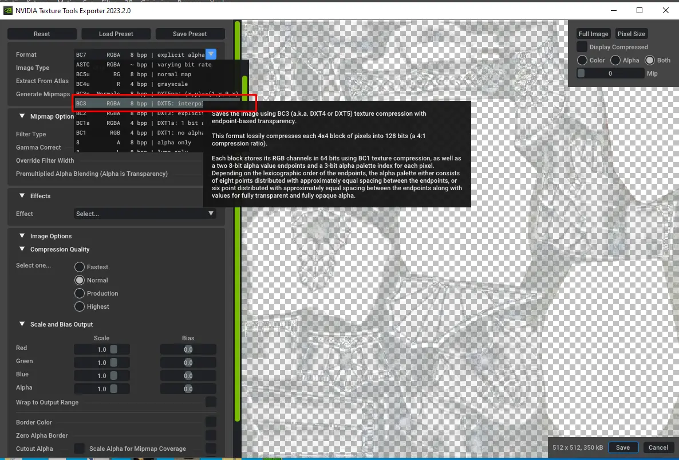Collapse the Effects section
Viewport: 679px width, 460px height.
coord(22,196)
